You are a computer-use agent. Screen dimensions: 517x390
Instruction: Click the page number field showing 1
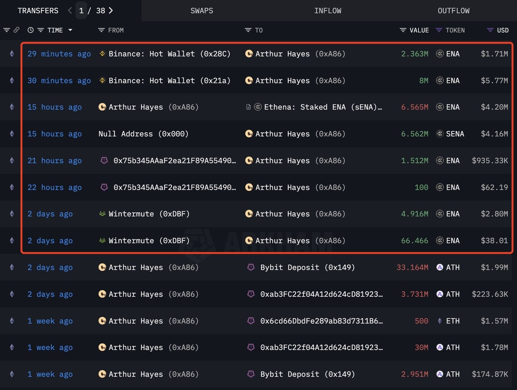click(81, 11)
